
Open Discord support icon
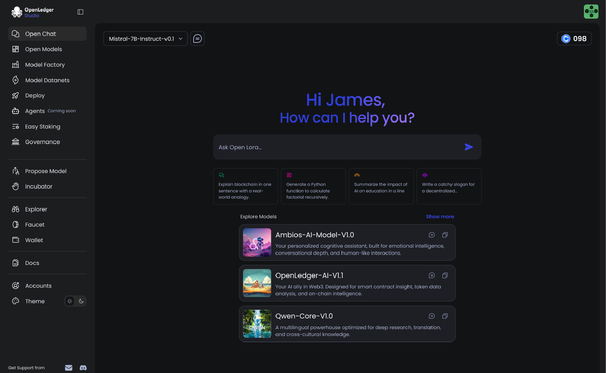point(83,368)
